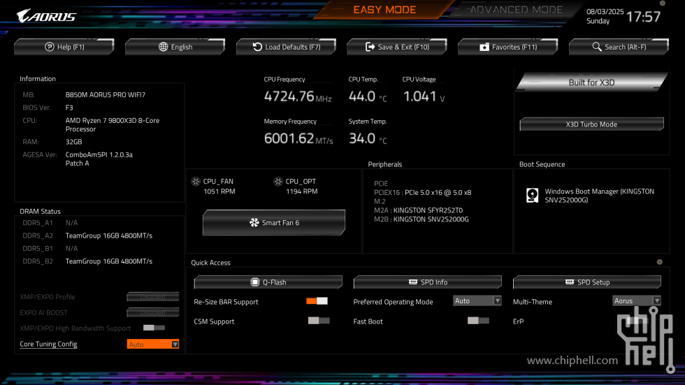Image resolution: width=685 pixels, height=385 pixels.
Task: Open SPD Setup
Action: coord(587,282)
